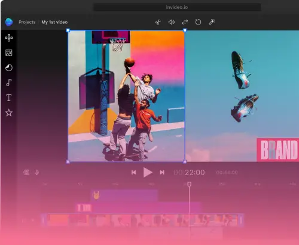Open the star favorites icon
This screenshot has height=245, width=299.
(9, 113)
